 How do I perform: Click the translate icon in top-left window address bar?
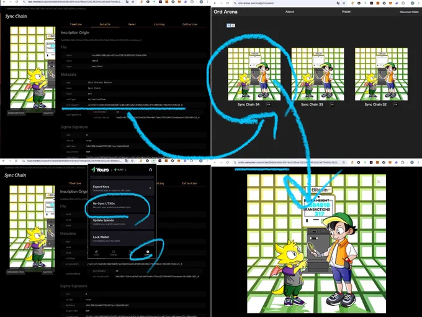[x=127, y=2]
